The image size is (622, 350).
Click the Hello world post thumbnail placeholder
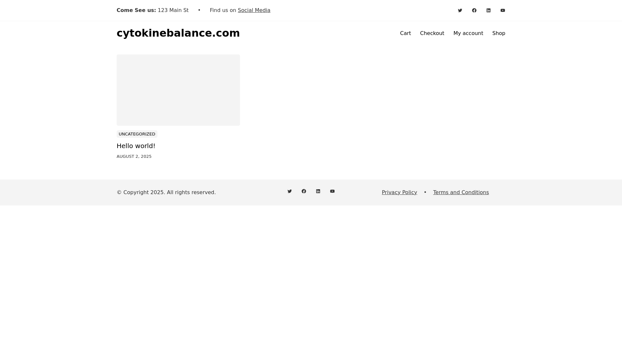click(x=178, y=90)
